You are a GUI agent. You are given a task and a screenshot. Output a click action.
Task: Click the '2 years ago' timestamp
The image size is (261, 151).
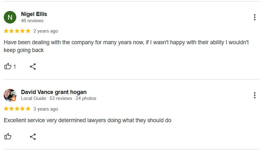tap(46, 31)
